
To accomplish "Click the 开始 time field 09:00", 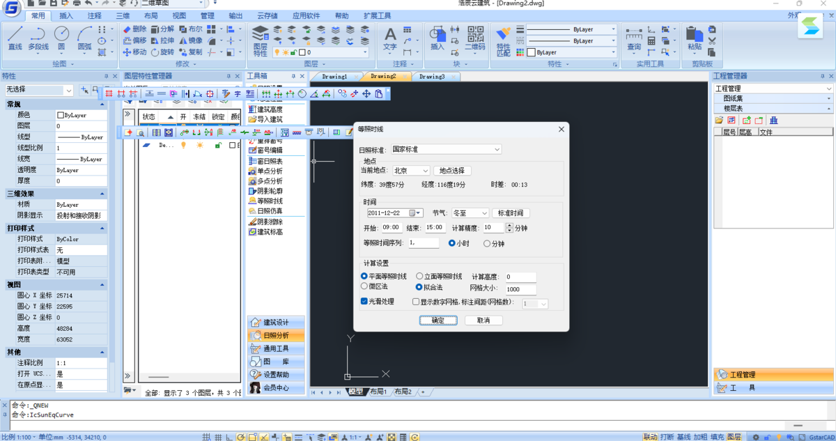I will (391, 227).
